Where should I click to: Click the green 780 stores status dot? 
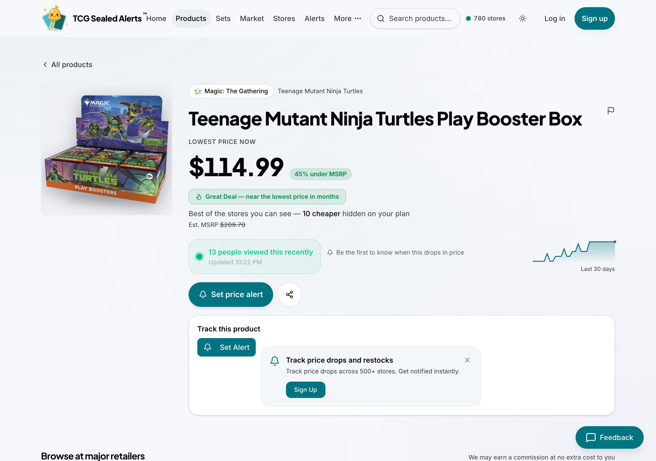pyautogui.click(x=468, y=18)
